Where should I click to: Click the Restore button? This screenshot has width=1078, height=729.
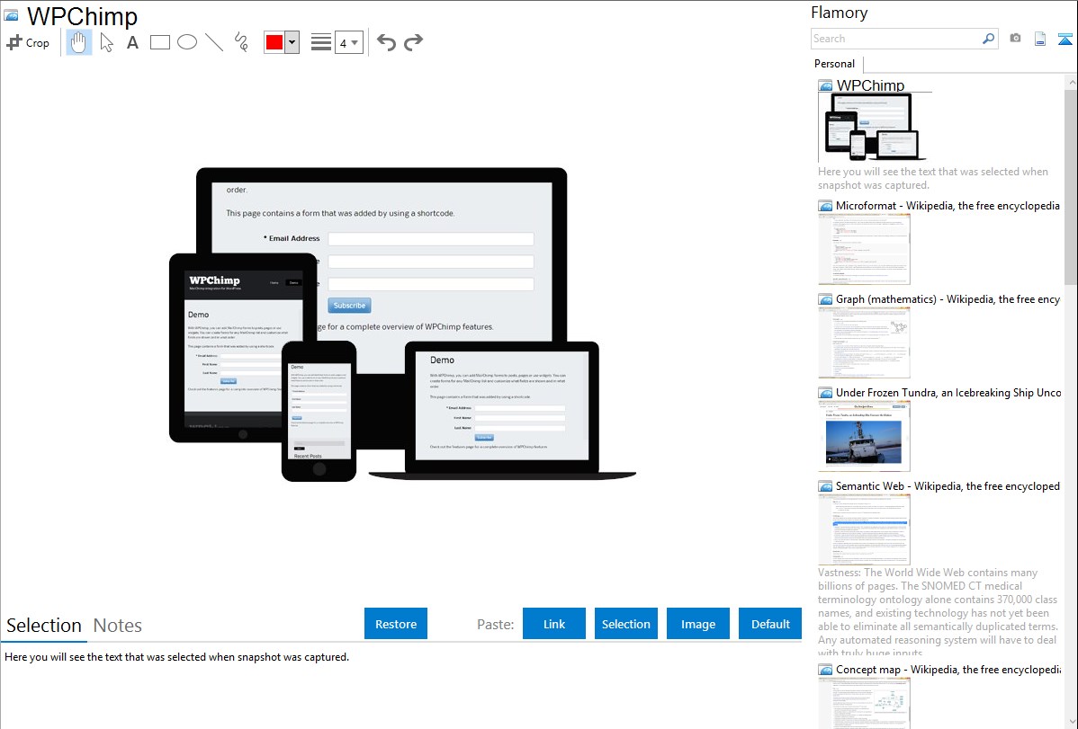click(396, 624)
